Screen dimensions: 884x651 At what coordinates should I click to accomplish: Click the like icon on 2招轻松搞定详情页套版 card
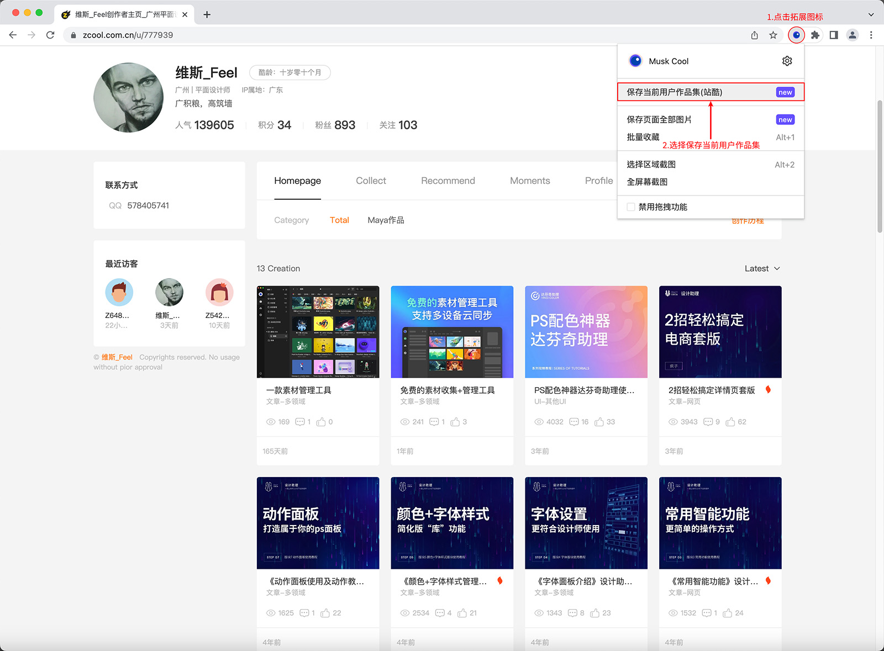[x=730, y=421]
